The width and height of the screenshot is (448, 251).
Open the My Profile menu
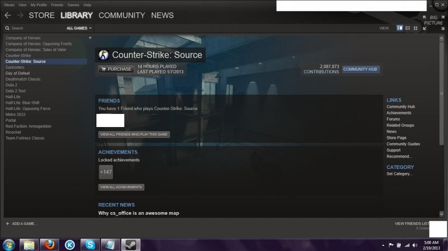38,5
